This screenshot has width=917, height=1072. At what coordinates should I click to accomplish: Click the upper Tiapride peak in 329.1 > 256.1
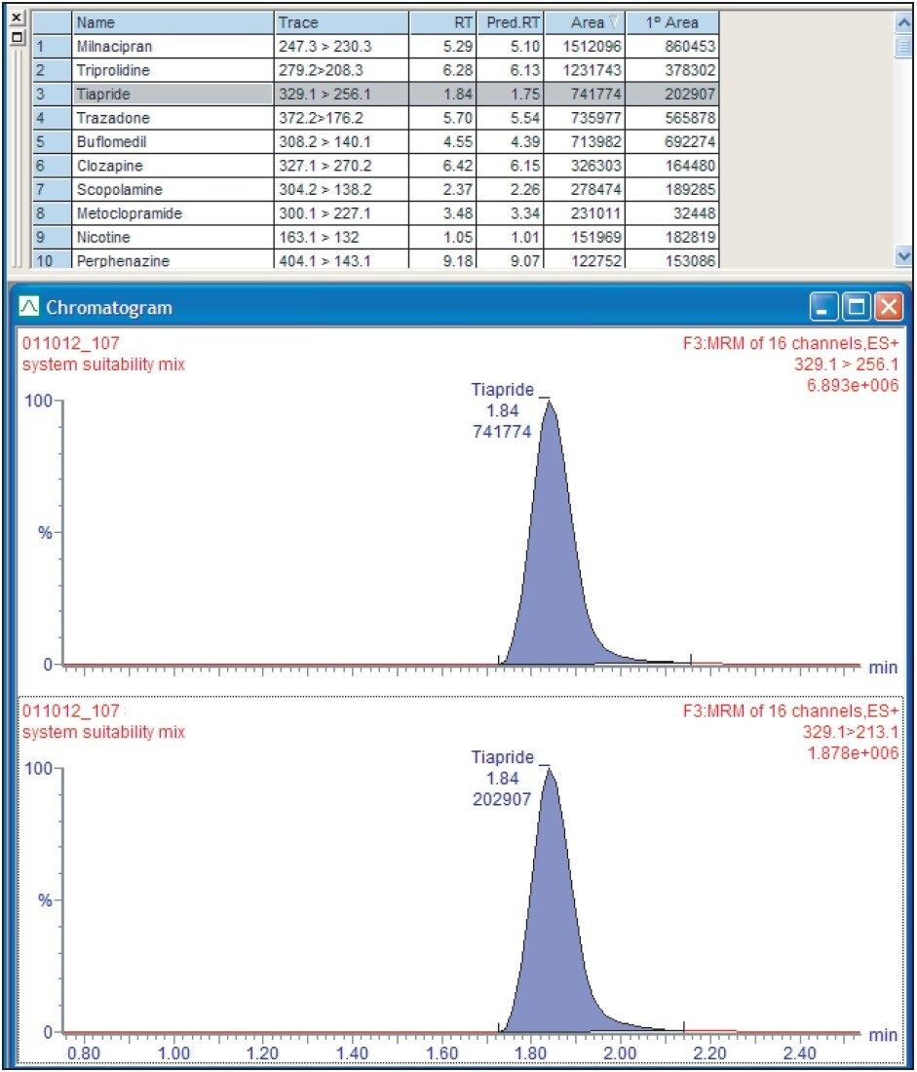point(553,547)
